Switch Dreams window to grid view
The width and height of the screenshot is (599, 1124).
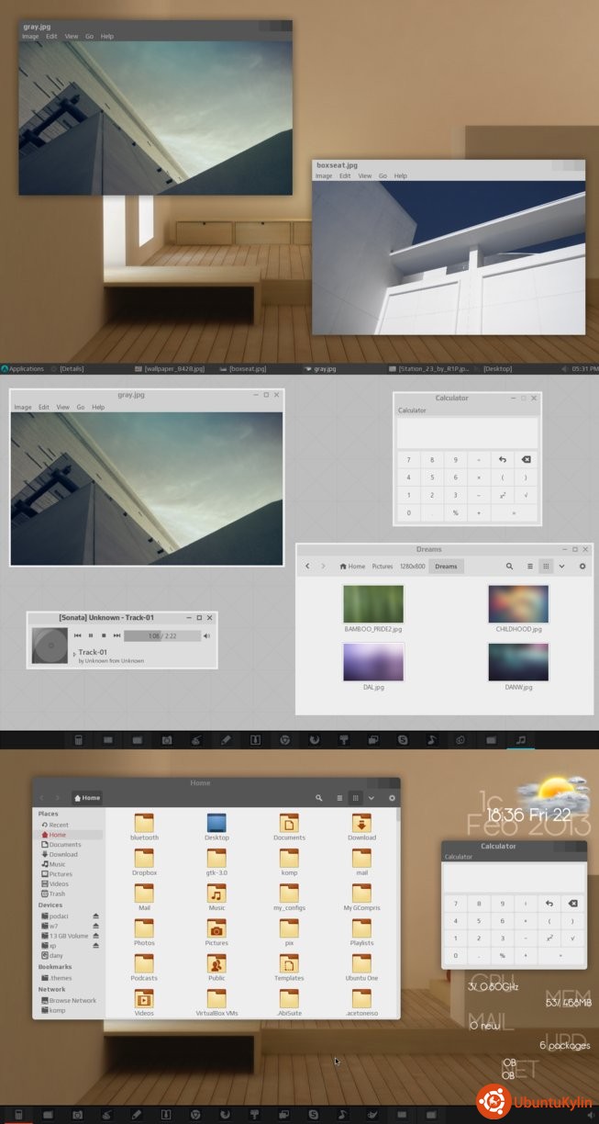click(x=546, y=567)
